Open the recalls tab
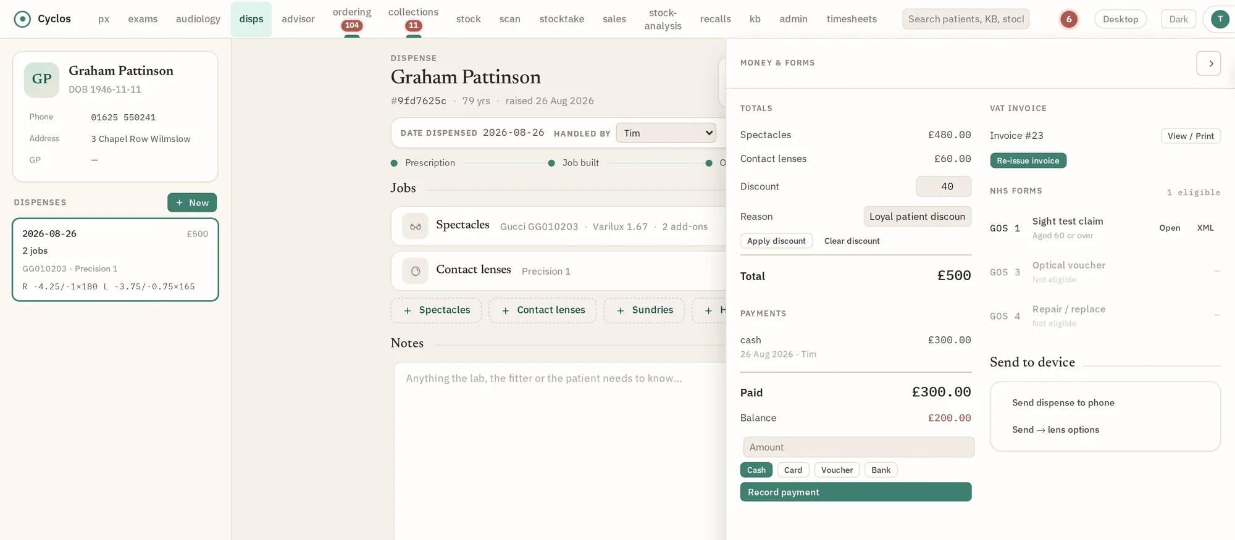 (x=715, y=19)
